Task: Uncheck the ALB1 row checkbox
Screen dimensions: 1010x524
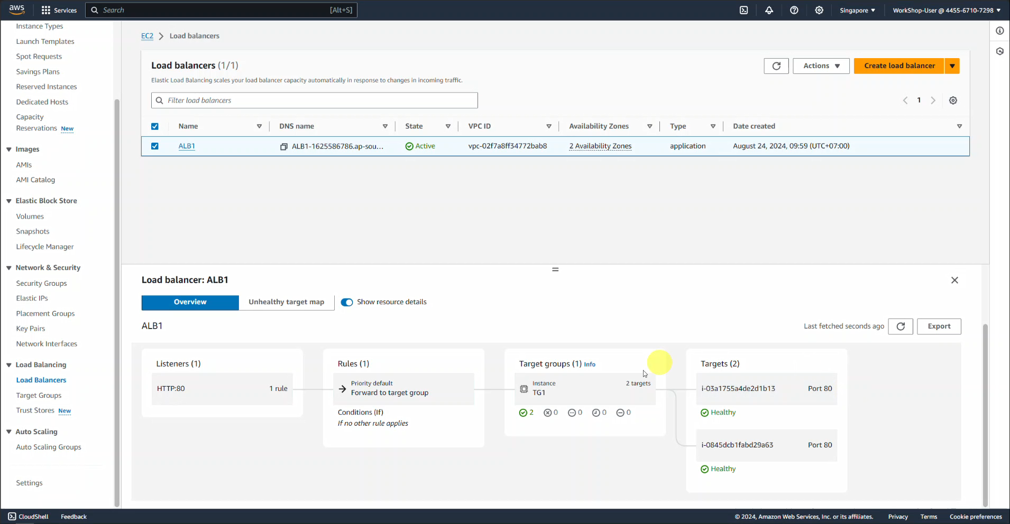Action: [155, 146]
